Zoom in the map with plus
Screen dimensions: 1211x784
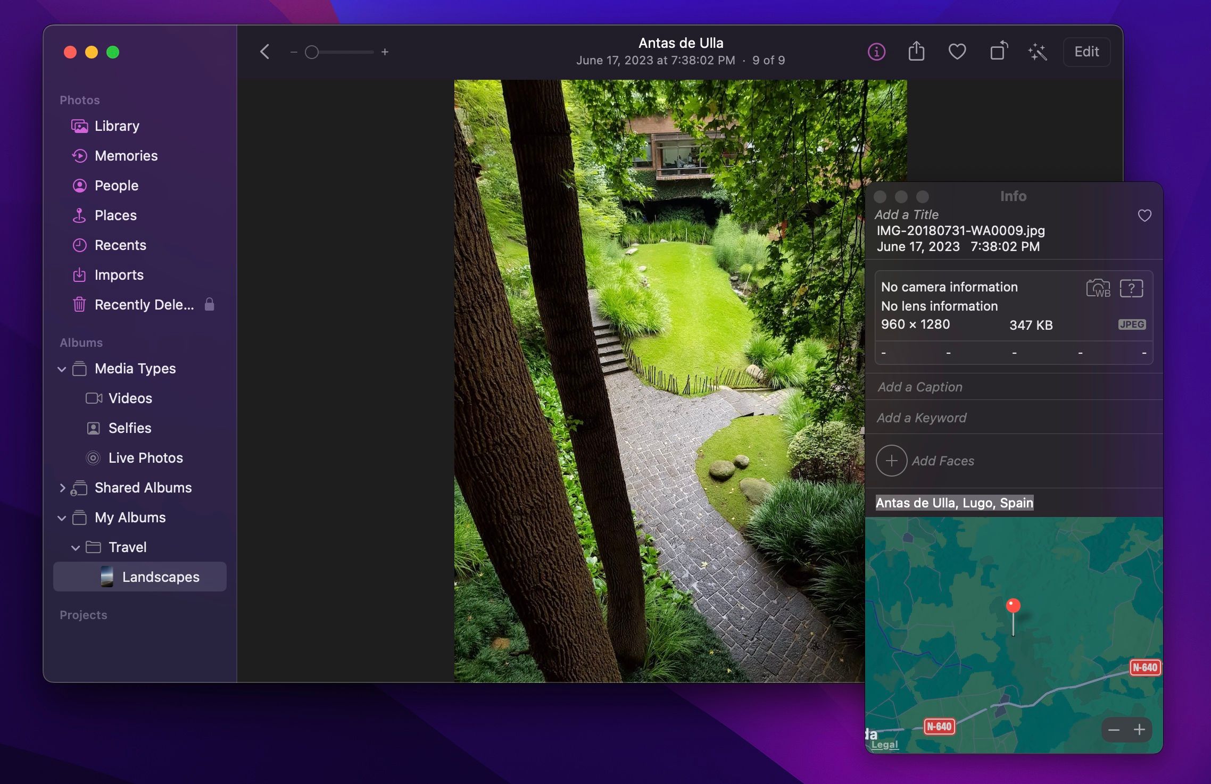pyautogui.click(x=1139, y=730)
